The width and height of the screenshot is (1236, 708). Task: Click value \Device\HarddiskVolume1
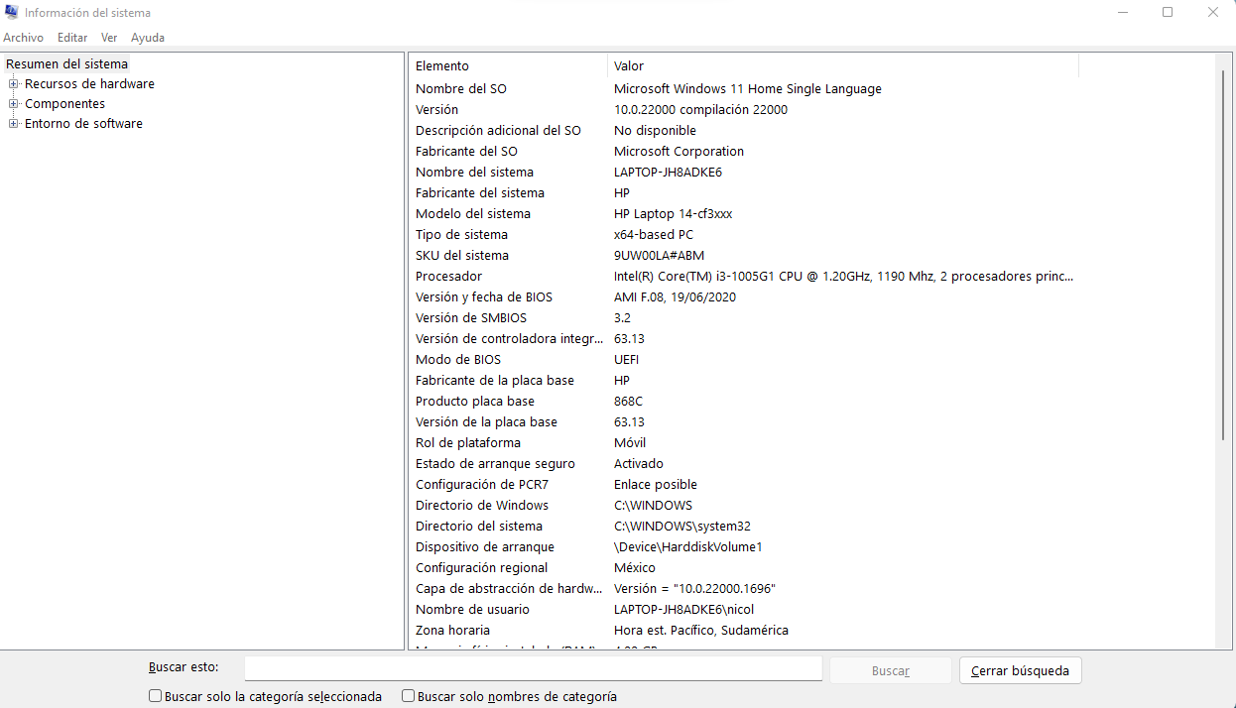click(x=688, y=547)
